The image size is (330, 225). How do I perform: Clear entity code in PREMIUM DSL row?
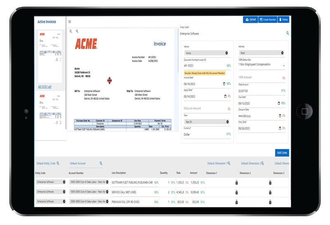pyautogui.click(x=64, y=201)
